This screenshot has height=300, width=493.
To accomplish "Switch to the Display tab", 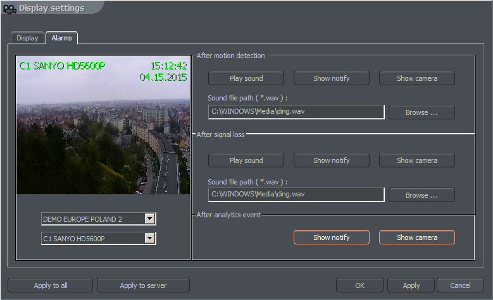I will pyautogui.click(x=27, y=38).
